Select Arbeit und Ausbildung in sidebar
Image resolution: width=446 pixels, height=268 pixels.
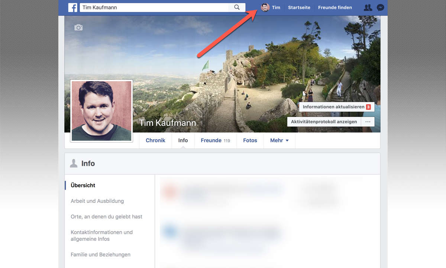97,201
